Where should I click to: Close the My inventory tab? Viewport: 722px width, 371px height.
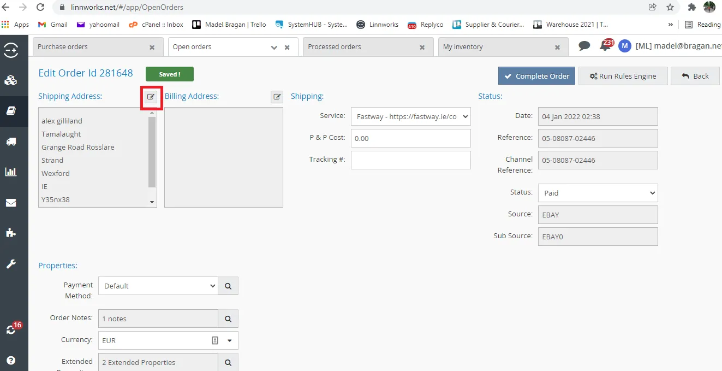pyautogui.click(x=557, y=48)
